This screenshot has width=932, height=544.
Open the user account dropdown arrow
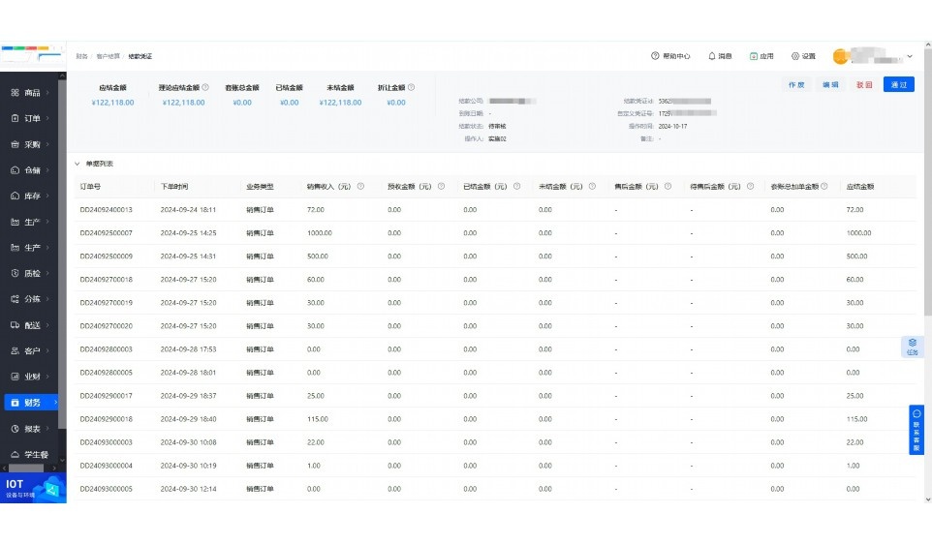(910, 56)
